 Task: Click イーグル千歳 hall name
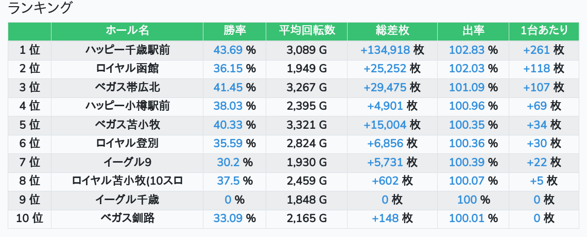[127, 200]
